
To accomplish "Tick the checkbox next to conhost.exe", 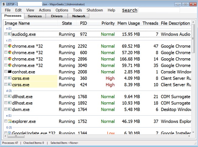I will (6, 72).
